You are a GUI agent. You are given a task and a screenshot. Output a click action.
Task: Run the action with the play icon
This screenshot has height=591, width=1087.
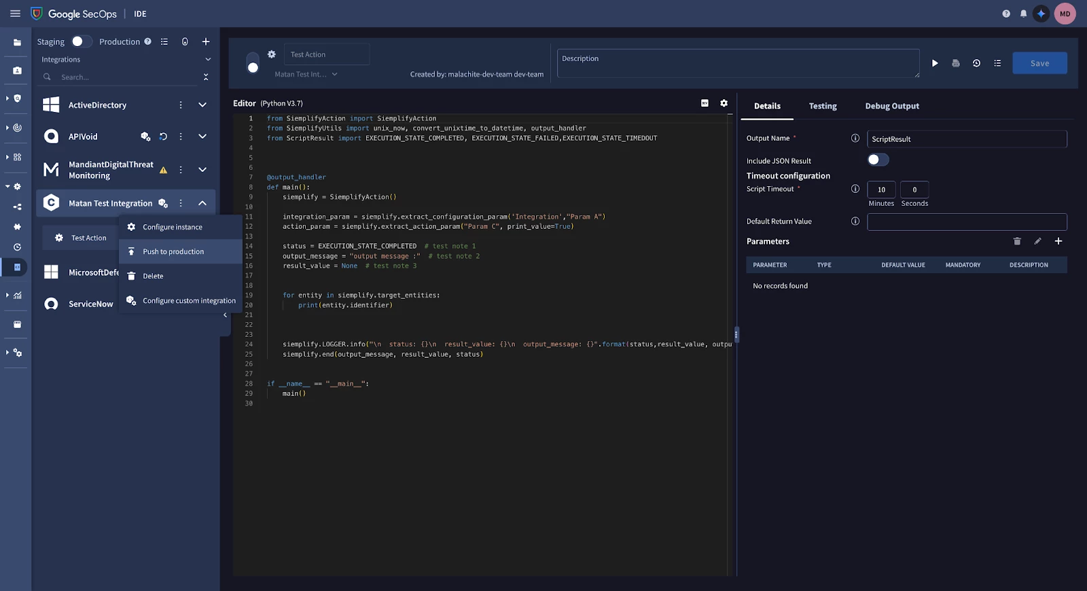click(x=935, y=63)
